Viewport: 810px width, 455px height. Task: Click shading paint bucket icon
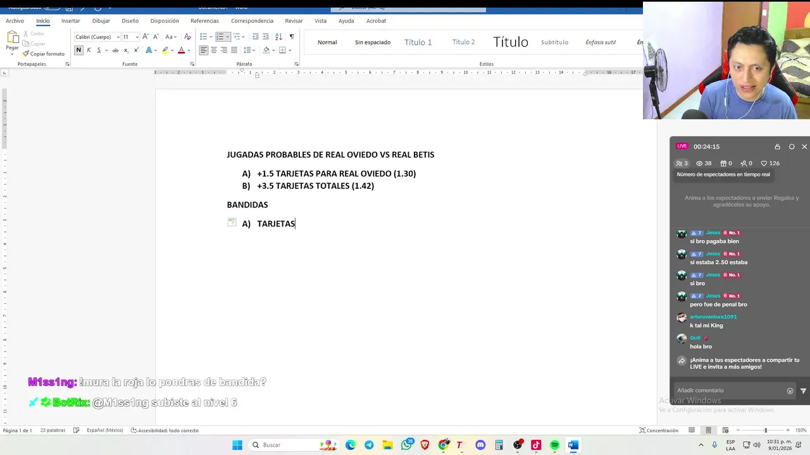pyautogui.click(x=266, y=50)
